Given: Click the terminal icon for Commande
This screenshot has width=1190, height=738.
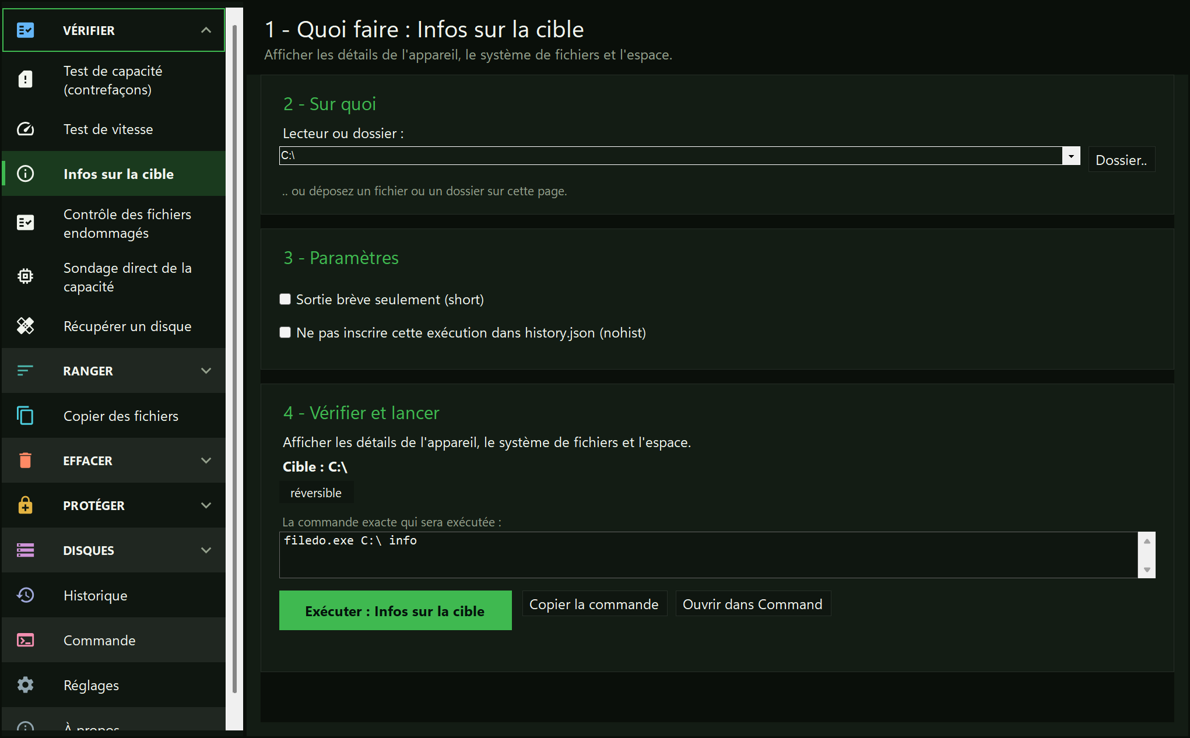Looking at the screenshot, I should 25,640.
